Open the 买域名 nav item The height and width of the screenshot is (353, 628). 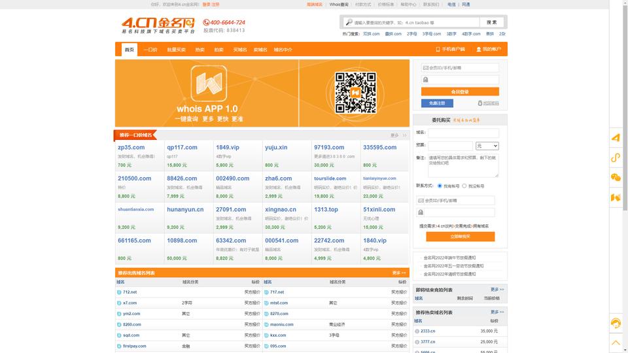tap(240, 50)
